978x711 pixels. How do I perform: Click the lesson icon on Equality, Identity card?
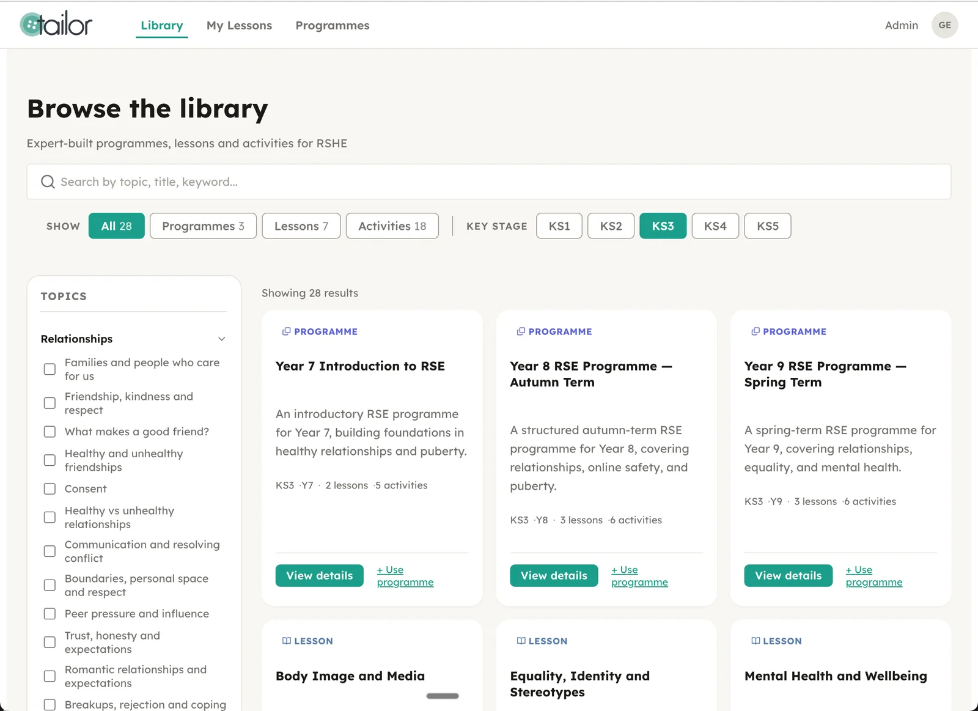(x=520, y=641)
